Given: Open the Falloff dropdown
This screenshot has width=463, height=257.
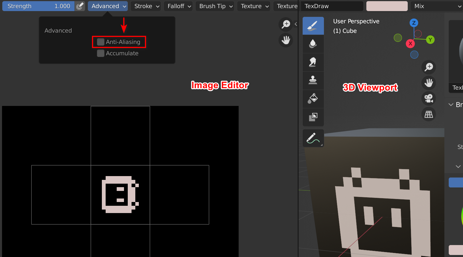Looking at the screenshot, I should point(178,6).
